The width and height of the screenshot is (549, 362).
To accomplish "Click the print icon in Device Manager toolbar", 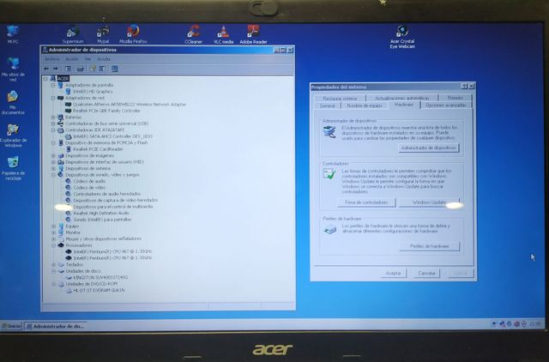I will coord(80,69).
